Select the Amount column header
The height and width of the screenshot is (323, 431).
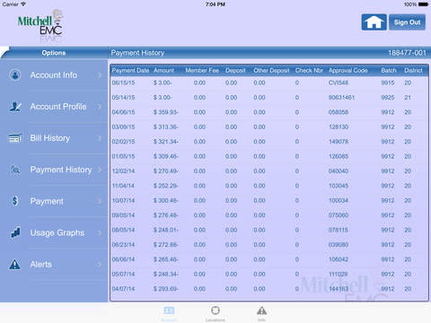click(x=163, y=71)
